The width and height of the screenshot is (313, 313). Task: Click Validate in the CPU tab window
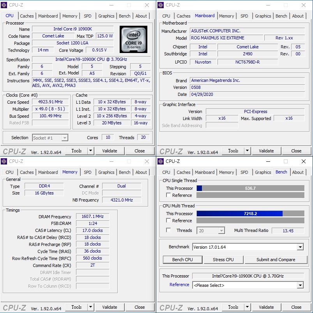(x=110, y=151)
